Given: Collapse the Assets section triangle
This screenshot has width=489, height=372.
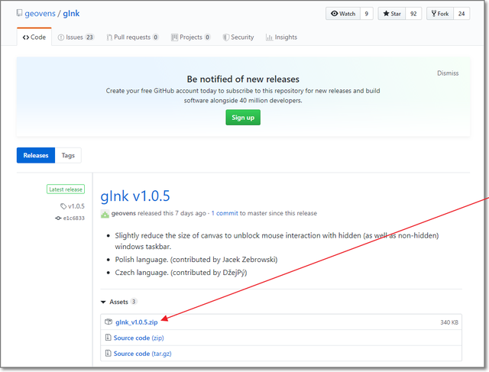Looking at the screenshot, I should [103, 302].
